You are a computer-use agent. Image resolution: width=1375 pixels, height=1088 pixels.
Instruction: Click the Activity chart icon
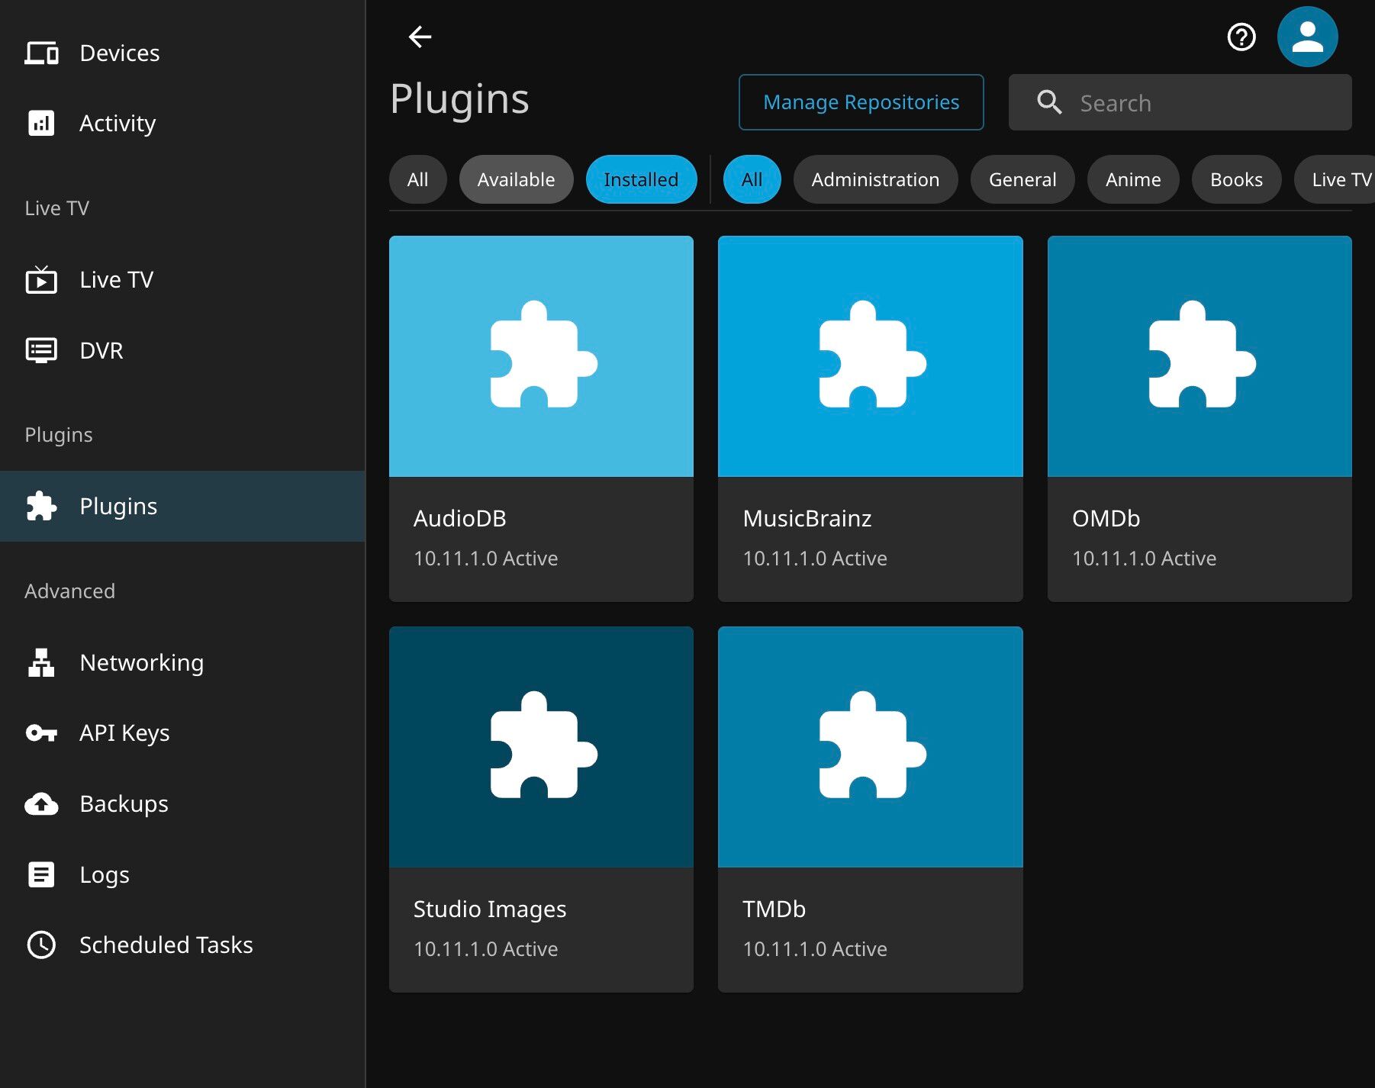tap(41, 123)
